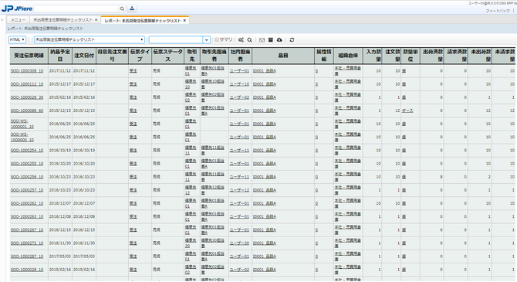This screenshot has width=517, height=282.
Task: Open order line SOO-1000088_60 link
Action: tap(27, 110)
